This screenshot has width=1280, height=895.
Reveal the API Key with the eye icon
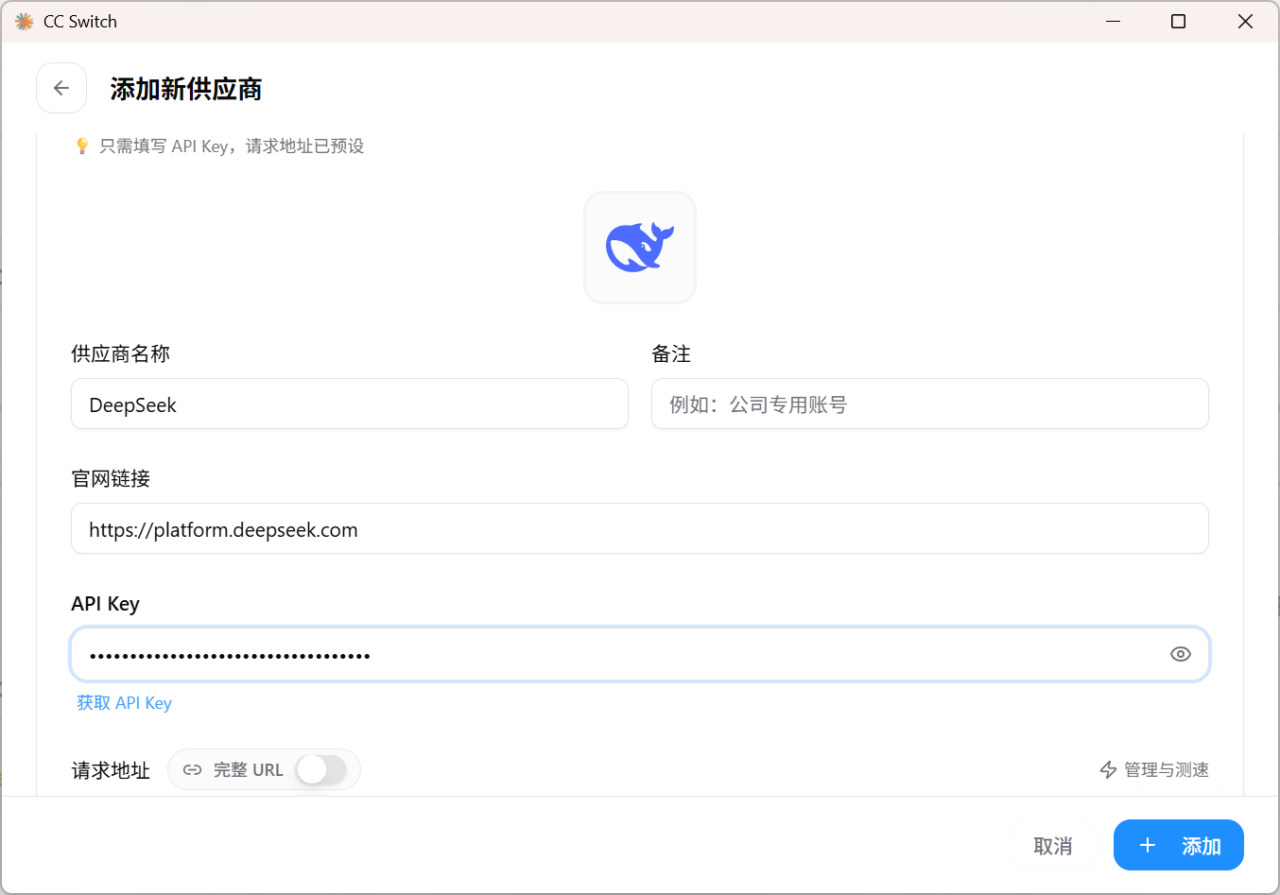pyautogui.click(x=1180, y=654)
